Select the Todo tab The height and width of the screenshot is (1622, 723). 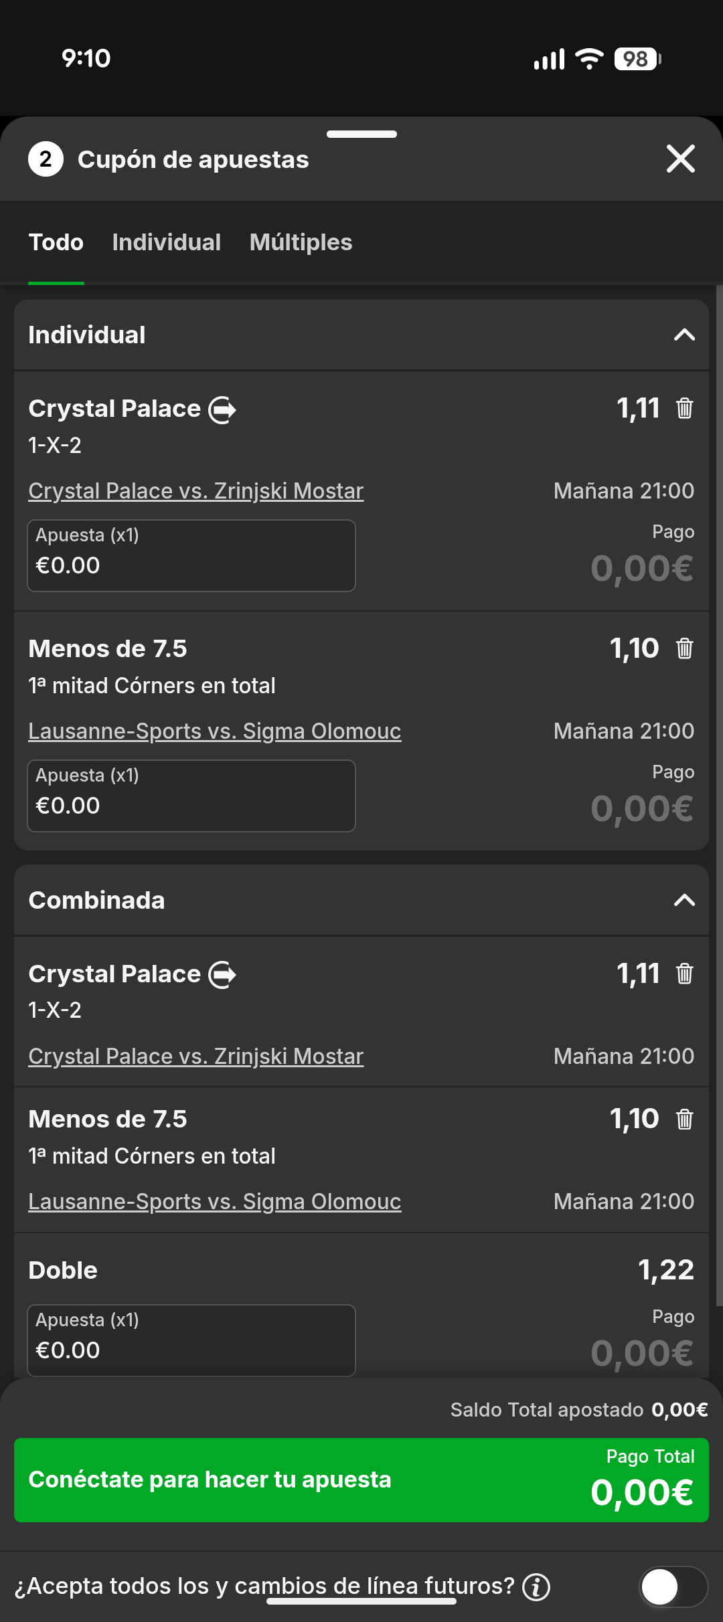pyautogui.click(x=56, y=242)
